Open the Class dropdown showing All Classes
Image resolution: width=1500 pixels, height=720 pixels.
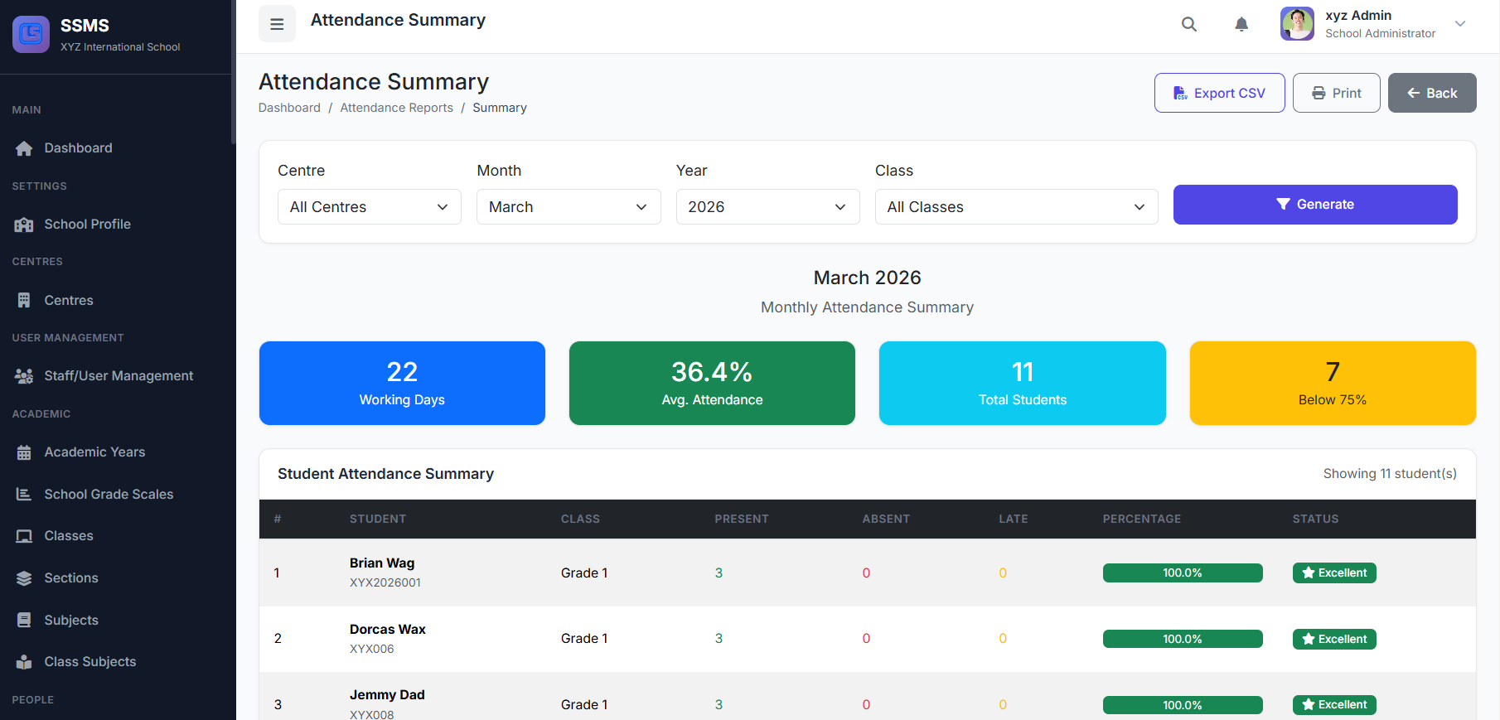pyautogui.click(x=1015, y=207)
